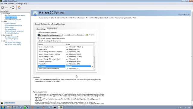The image size is (193, 109).
Task: Select Virtual Reality pre-rendered frames row
Action: click(66, 69)
